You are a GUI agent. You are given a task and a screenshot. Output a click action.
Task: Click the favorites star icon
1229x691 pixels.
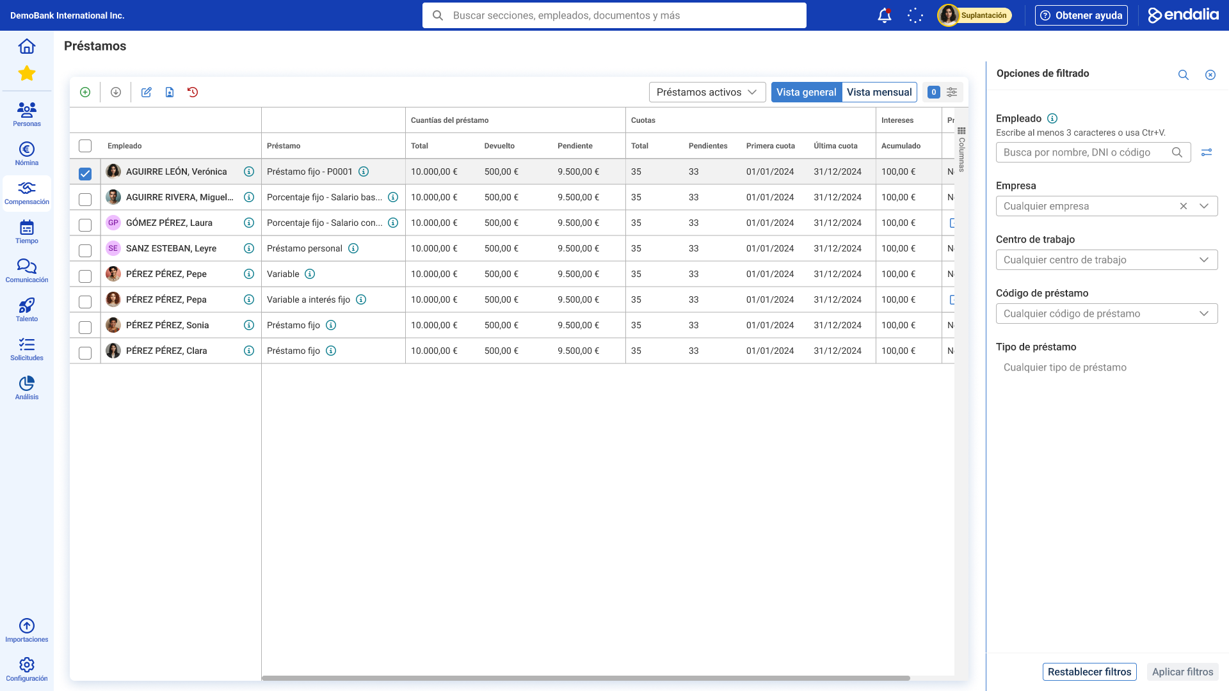(26, 74)
